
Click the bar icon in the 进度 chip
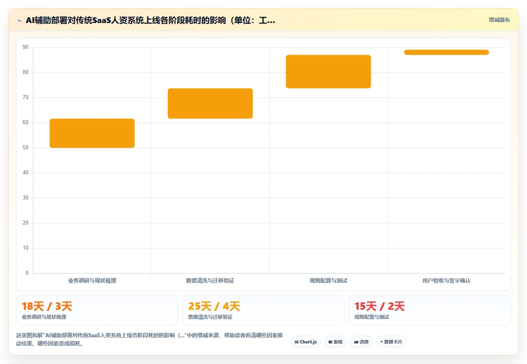click(356, 342)
